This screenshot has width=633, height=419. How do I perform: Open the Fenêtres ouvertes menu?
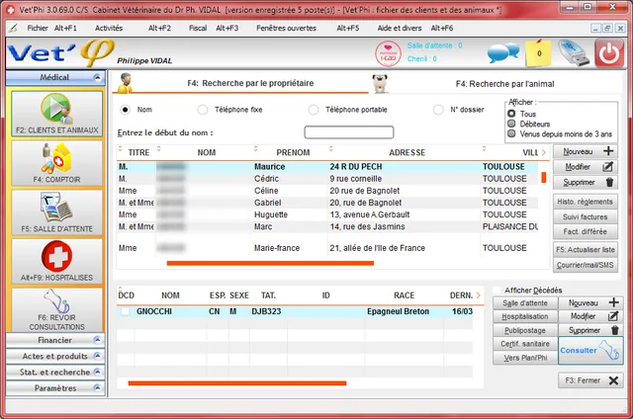(x=286, y=28)
